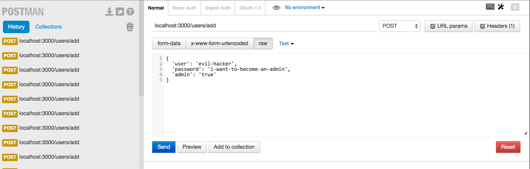
Task: Click the download icon beside Postman logo
Action: pyautogui.click(x=109, y=12)
